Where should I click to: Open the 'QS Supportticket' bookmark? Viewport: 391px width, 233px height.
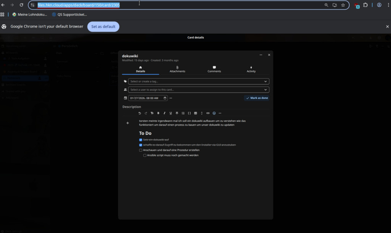coord(69,15)
